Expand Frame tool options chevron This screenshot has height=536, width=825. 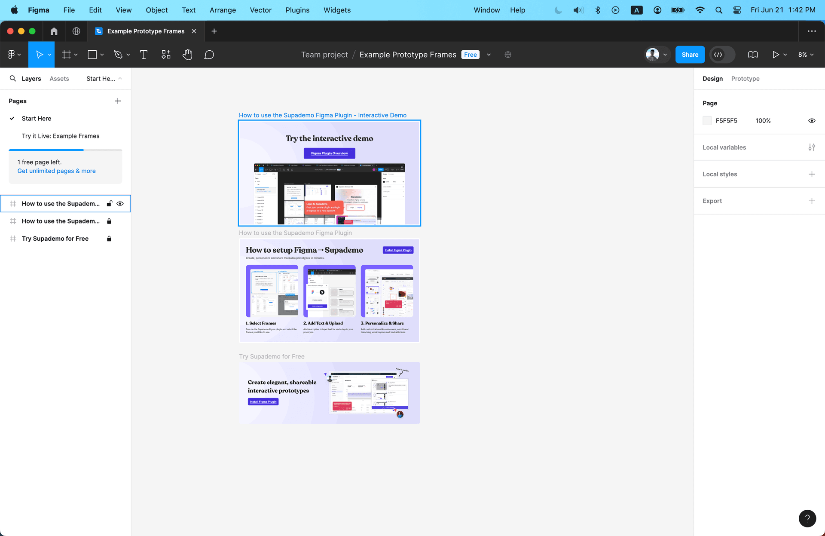(x=76, y=55)
